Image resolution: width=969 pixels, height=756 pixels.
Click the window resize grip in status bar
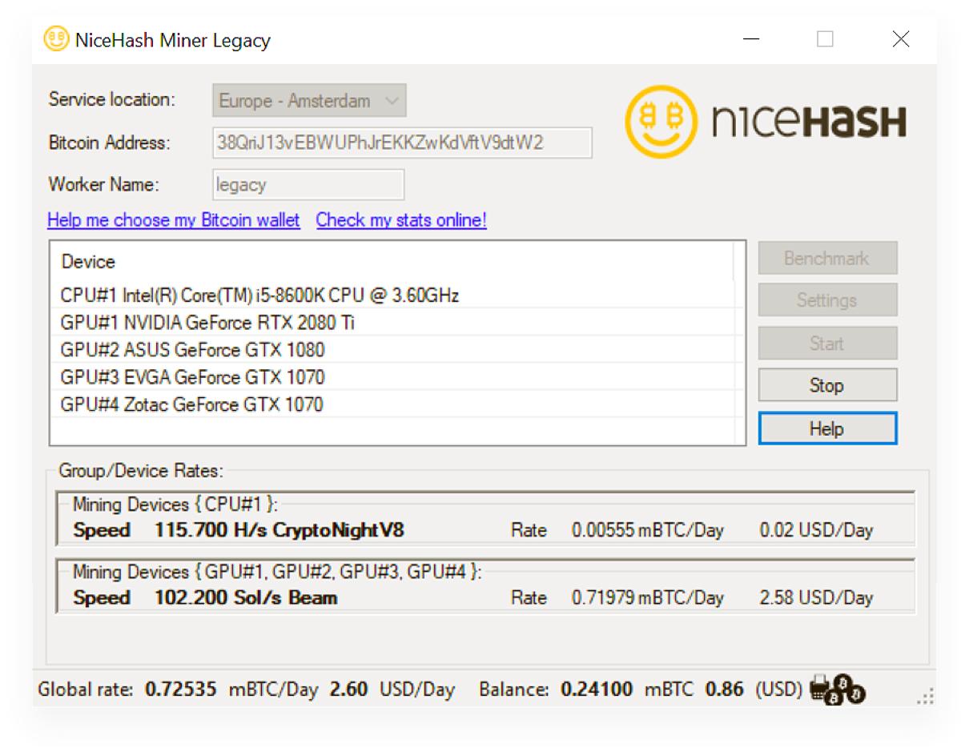pos(925,697)
